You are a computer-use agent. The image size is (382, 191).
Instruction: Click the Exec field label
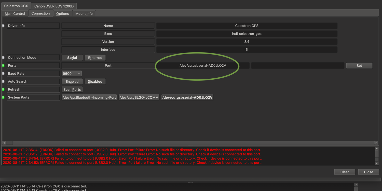coord(108,34)
